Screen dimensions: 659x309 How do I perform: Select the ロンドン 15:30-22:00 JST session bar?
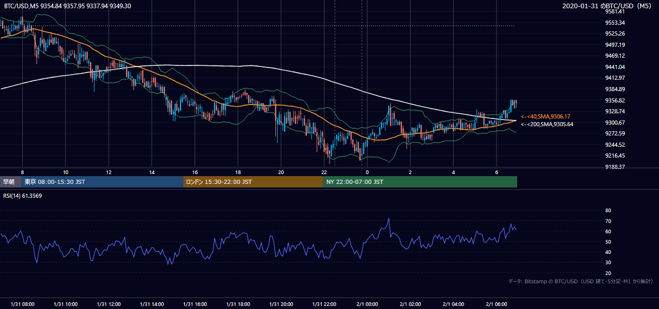[253, 182]
